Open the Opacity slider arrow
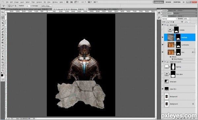The height and width of the screenshot is (120, 198). [189, 19]
